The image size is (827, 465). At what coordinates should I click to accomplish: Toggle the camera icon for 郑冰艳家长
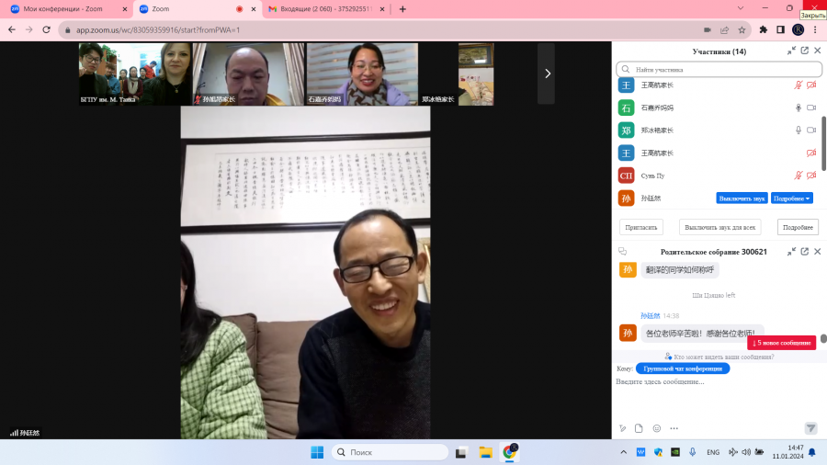[x=811, y=130]
